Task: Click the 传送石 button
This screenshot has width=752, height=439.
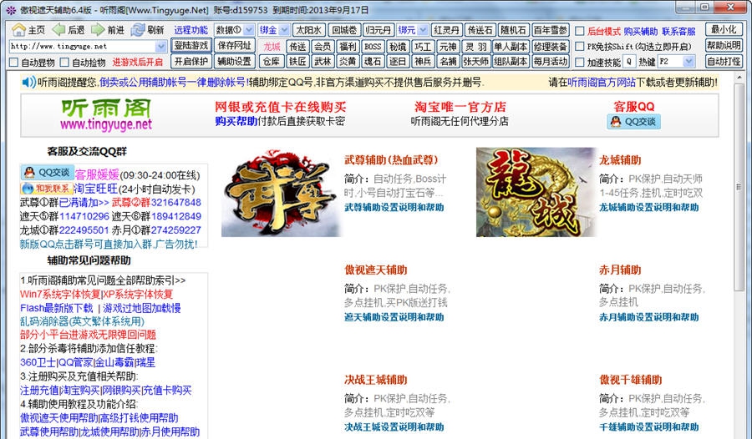Action: coord(480,30)
